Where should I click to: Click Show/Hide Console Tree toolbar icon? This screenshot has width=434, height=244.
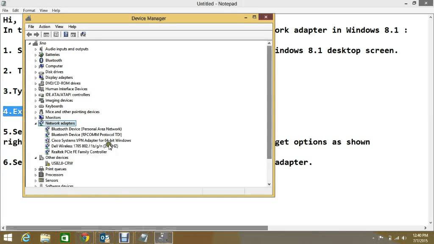(46, 35)
